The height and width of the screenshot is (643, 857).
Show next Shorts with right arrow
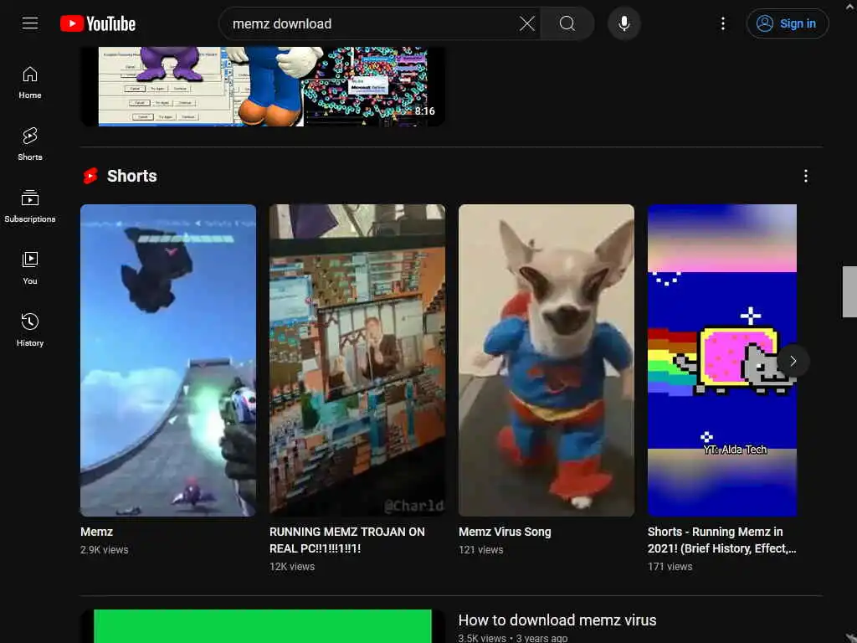coord(793,361)
